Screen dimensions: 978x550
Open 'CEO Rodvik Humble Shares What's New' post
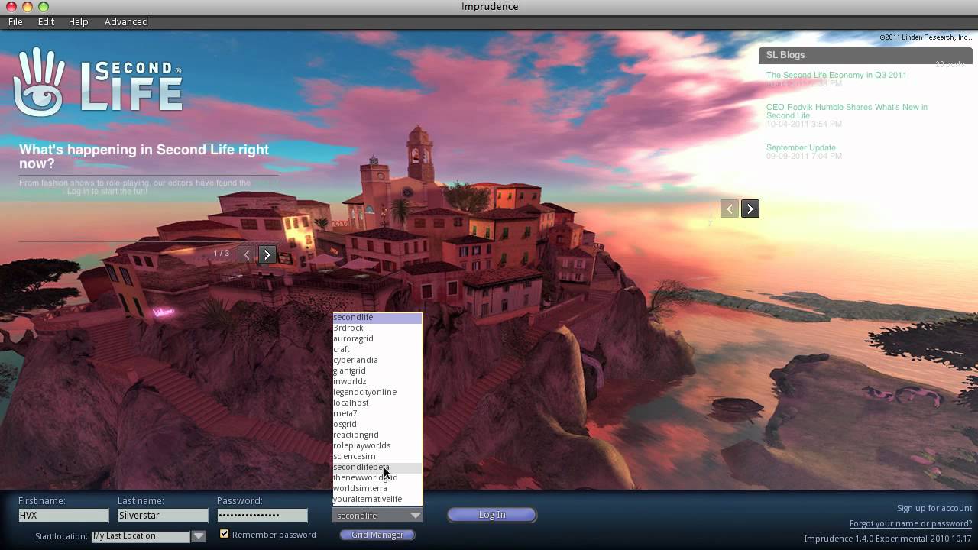(847, 112)
